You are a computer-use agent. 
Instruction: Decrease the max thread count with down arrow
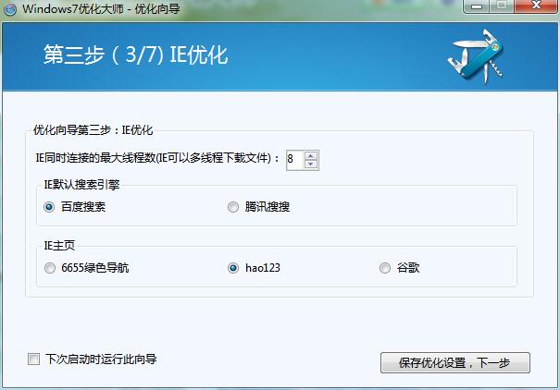tap(311, 164)
